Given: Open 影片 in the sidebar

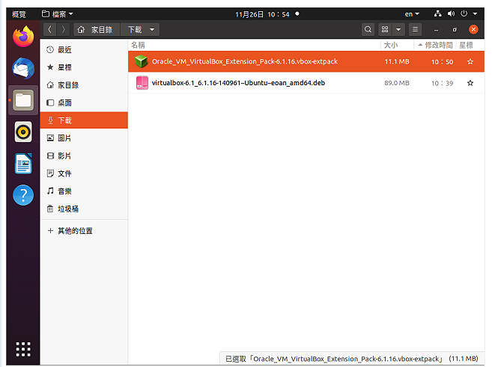Looking at the screenshot, I should click(x=84, y=155).
